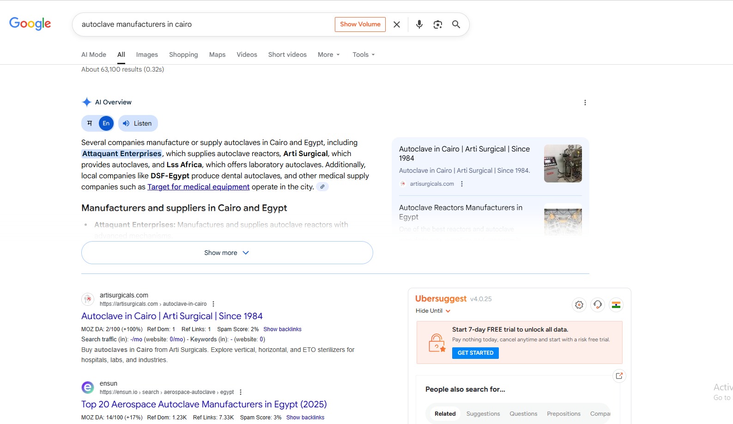Open Top 20 Aerospace Autoclave Manufacturers result
Viewport: 733px width, 424px height.
tap(204, 404)
